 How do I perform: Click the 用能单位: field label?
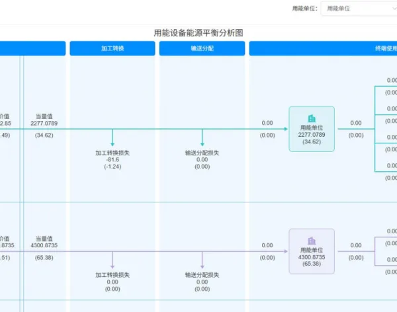coord(304,9)
